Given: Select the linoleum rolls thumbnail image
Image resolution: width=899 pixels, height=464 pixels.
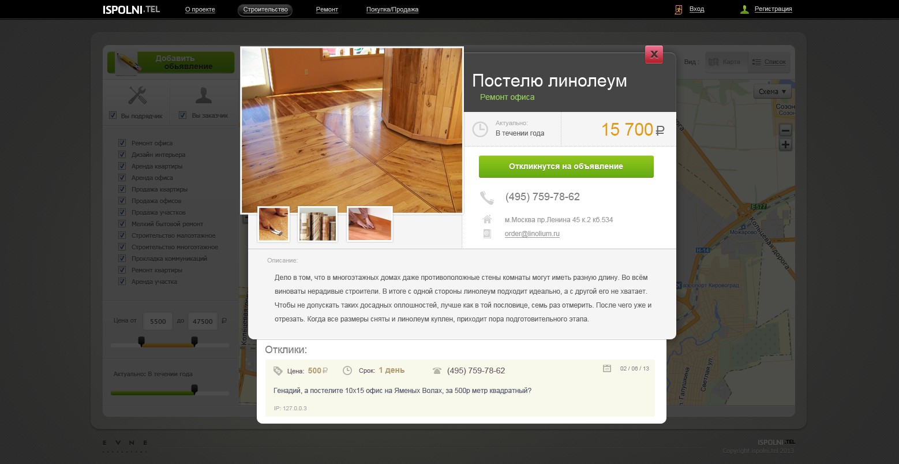Looking at the screenshot, I should point(317,224).
